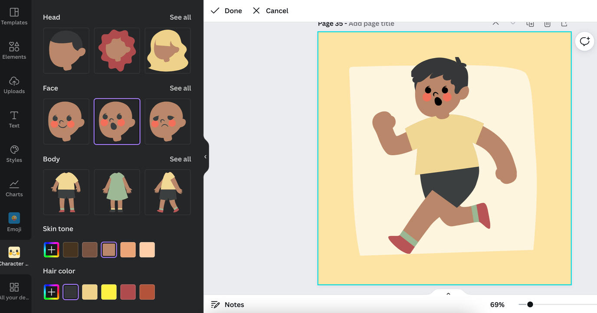The height and width of the screenshot is (313, 597).
Task: See all Head options
Action: pos(180,17)
